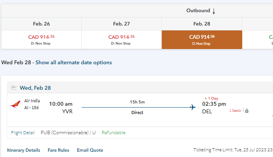
Task: Choose the highlighted Feb. 28 CAD 914.36 fare
Action: [x=202, y=40]
